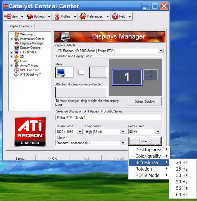
Task: Click the Preferences gear icon
Action: [x=83, y=16]
